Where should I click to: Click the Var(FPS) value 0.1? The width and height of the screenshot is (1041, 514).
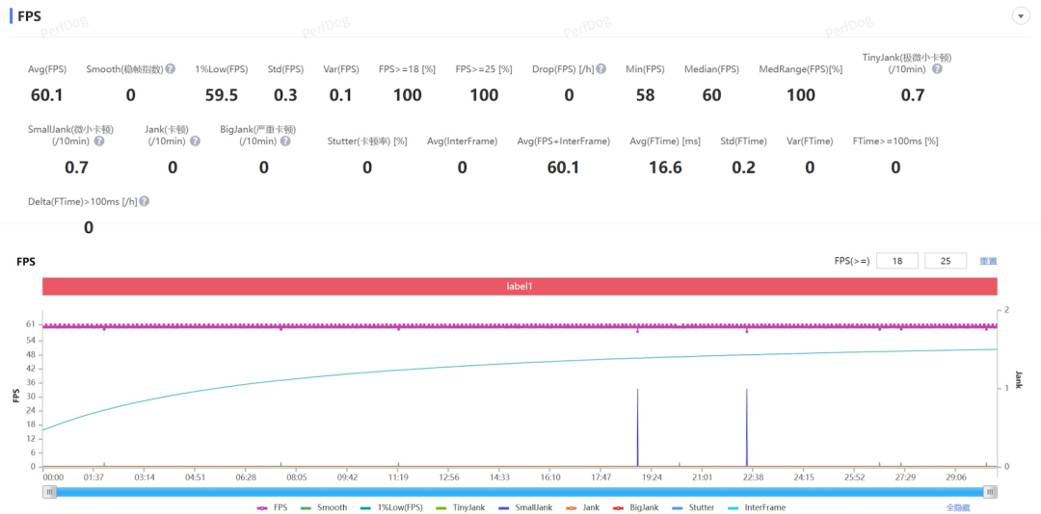pyautogui.click(x=340, y=95)
